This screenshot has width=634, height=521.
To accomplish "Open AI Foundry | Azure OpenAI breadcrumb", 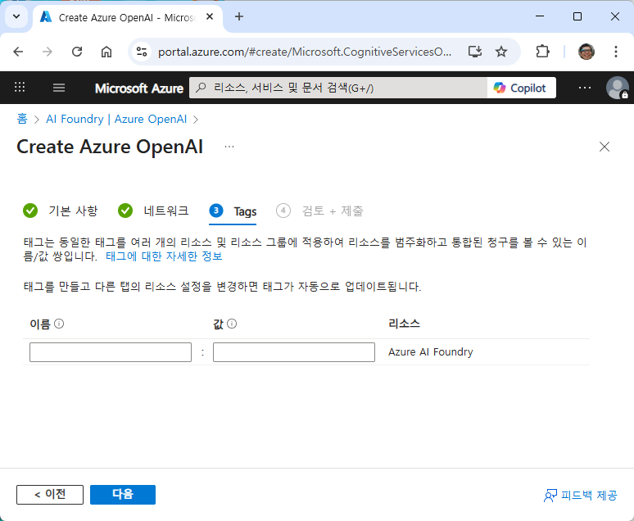I will [116, 119].
